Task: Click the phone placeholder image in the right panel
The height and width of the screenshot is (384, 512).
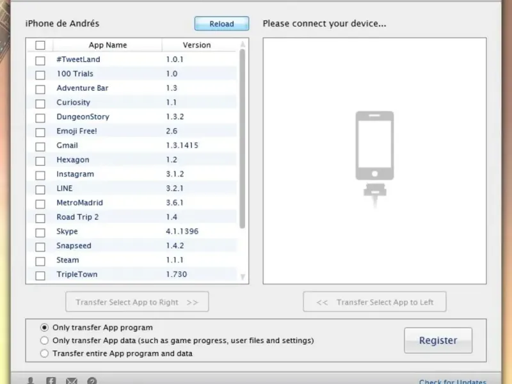Action: 374,159
